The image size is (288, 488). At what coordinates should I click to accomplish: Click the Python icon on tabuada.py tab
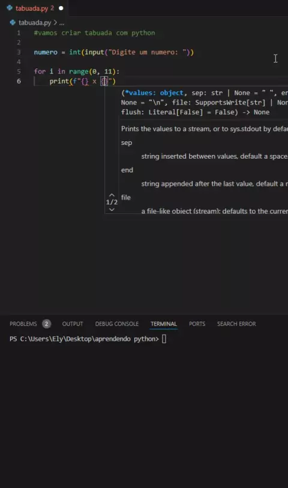10,8
